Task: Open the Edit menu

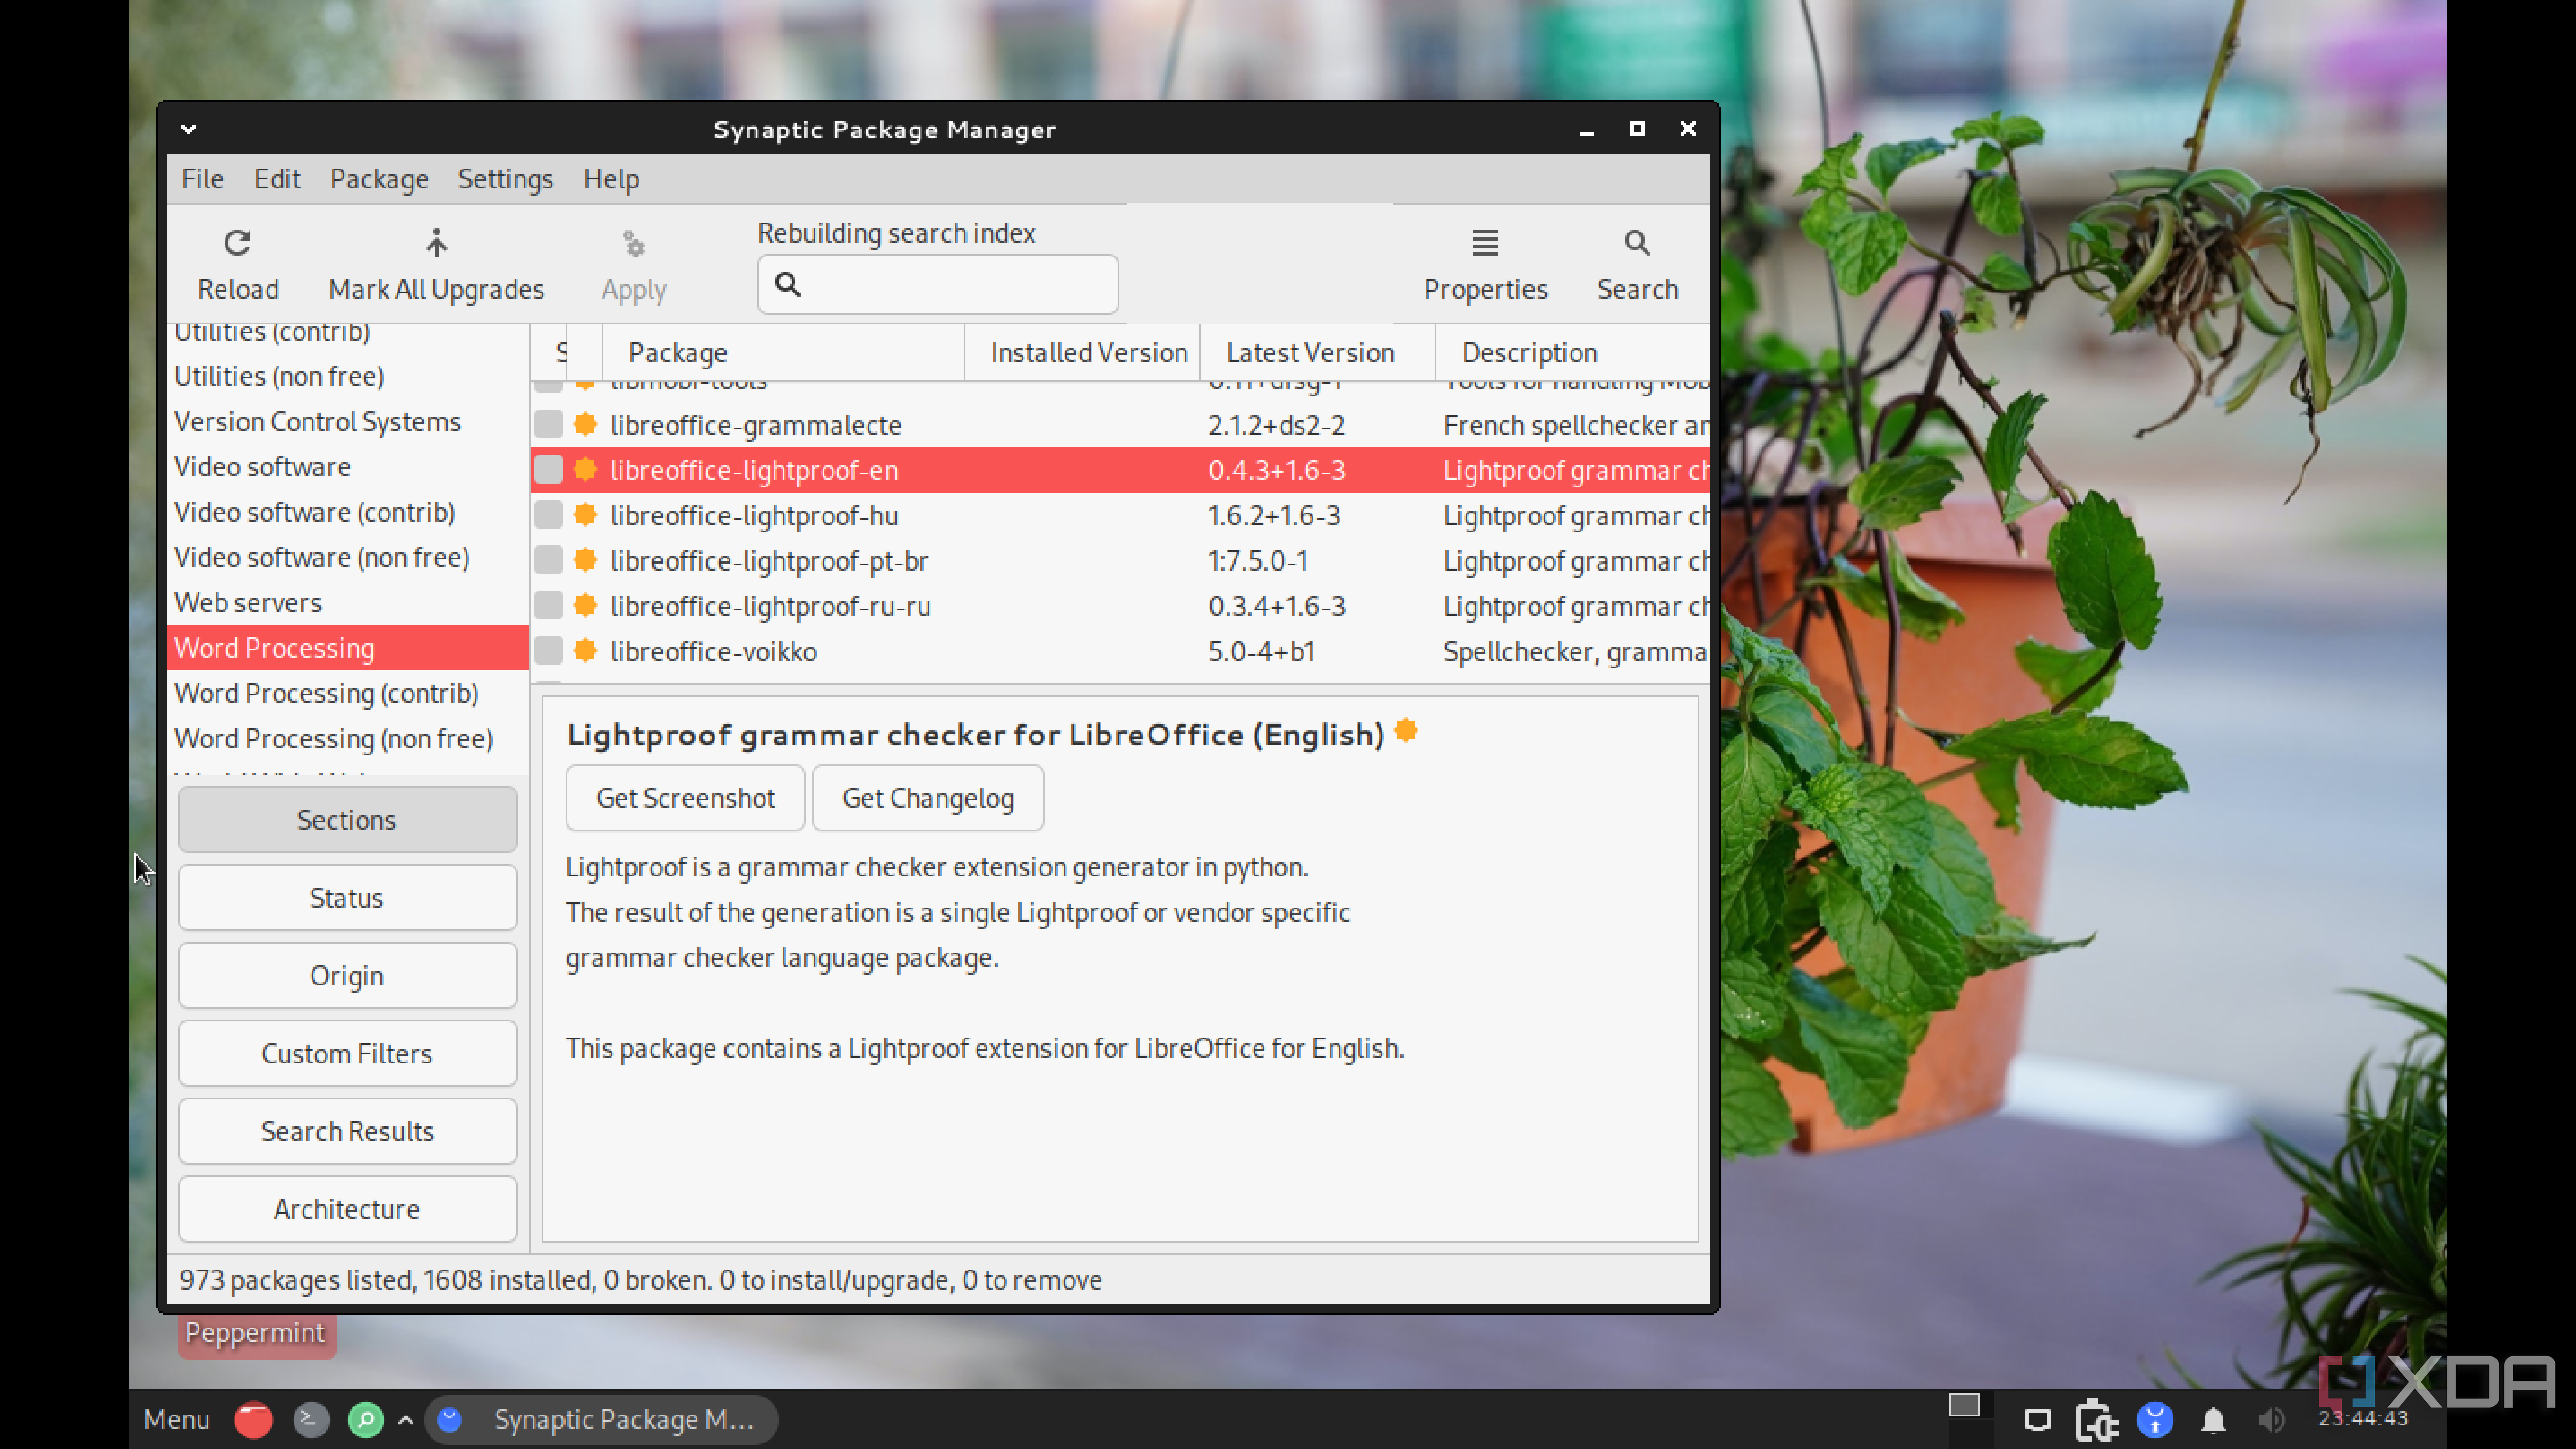Action: 277,179
